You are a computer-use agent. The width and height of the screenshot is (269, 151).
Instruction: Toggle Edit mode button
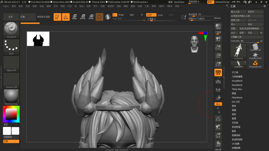57,17
